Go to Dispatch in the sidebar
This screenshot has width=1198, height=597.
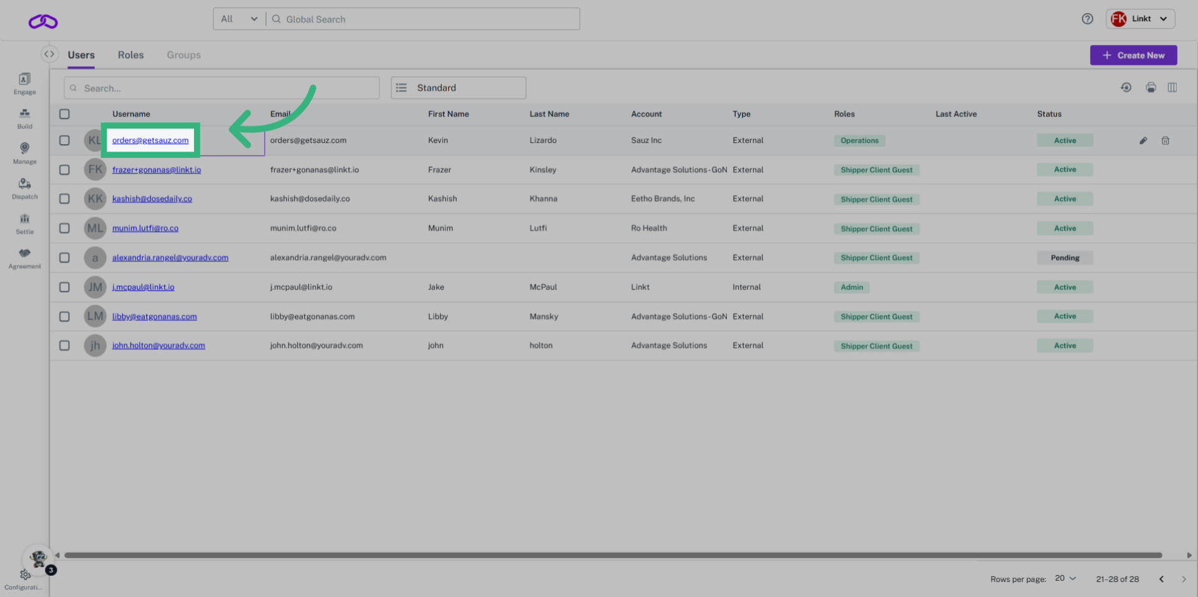click(x=24, y=188)
